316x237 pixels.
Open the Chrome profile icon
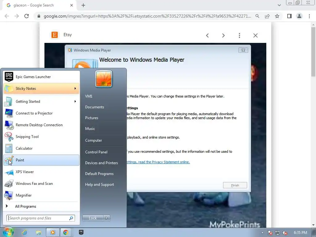tap(299, 16)
